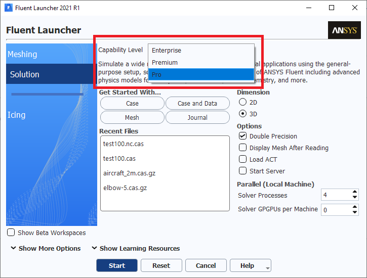Minimize the Fluent Launcher window
This screenshot has width=367, height=278.
(309, 8)
